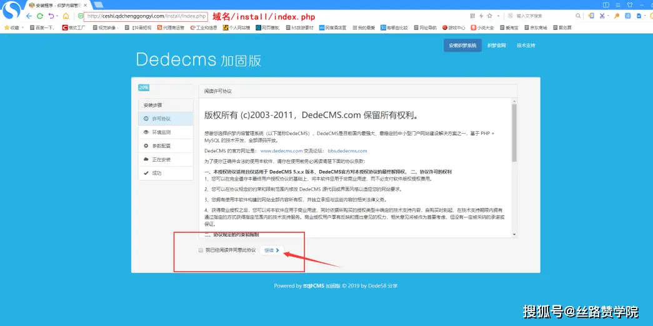Open the key password manager icon
653x326 pixels.
(x=617, y=16)
